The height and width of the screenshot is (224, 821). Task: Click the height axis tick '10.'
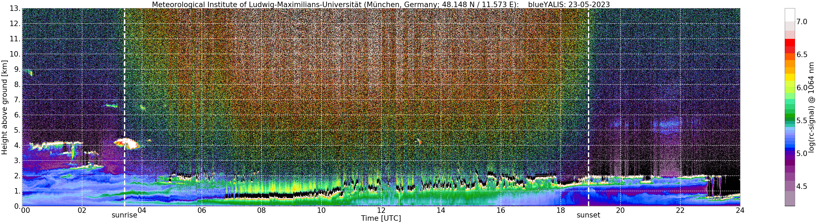(15, 54)
